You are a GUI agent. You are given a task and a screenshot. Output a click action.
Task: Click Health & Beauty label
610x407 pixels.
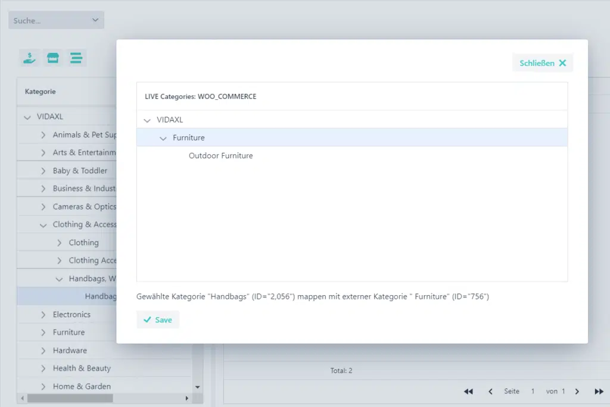click(x=82, y=368)
